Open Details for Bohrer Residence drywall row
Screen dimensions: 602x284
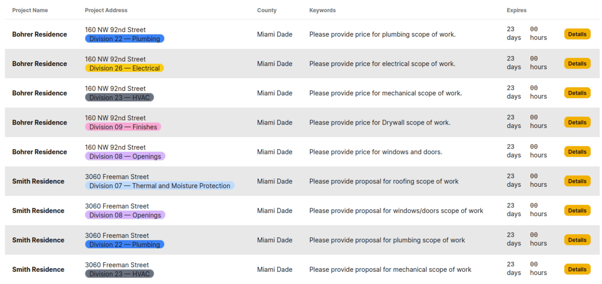click(577, 122)
